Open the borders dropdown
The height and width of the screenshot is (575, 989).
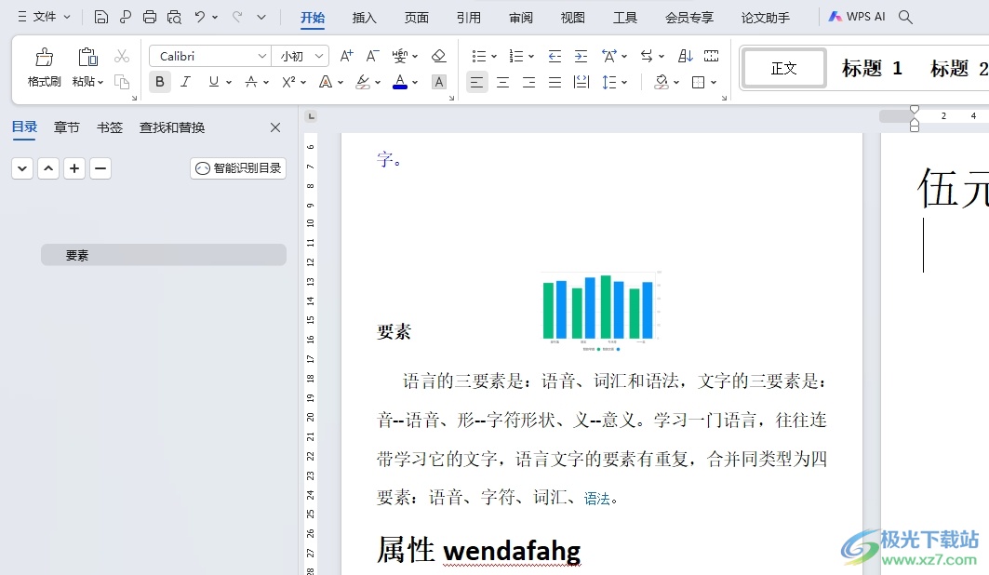(714, 83)
